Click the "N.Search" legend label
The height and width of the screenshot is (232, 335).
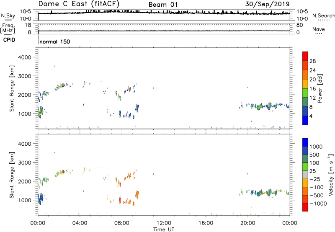323,15
